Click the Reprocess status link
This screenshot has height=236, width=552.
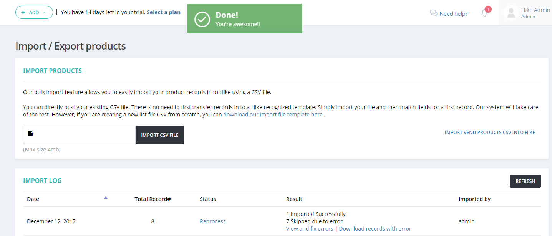(x=212, y=221)
